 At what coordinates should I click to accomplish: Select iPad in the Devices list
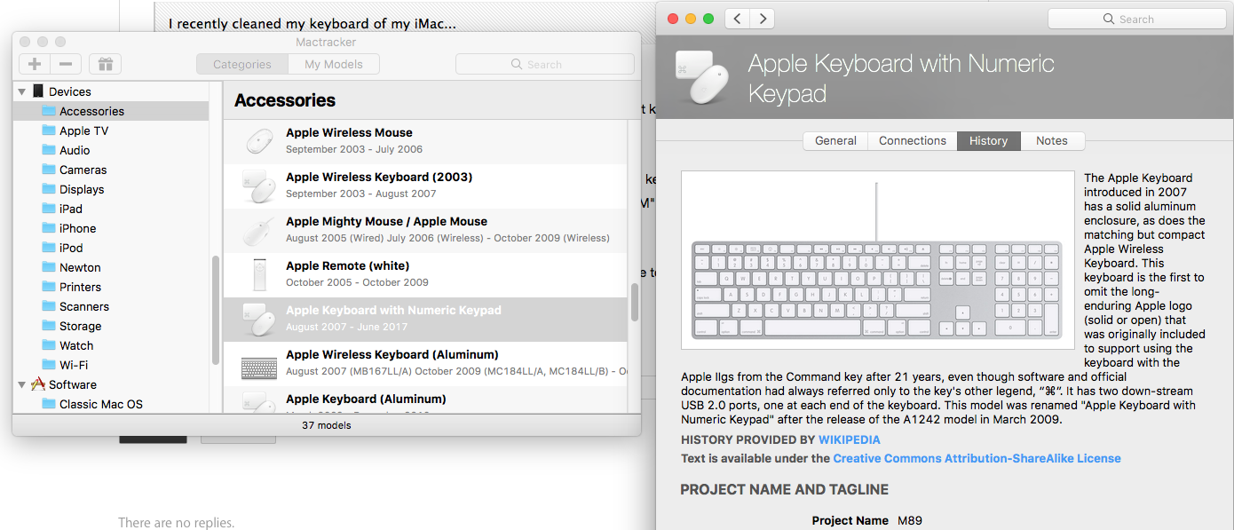[x=111, y=209]
